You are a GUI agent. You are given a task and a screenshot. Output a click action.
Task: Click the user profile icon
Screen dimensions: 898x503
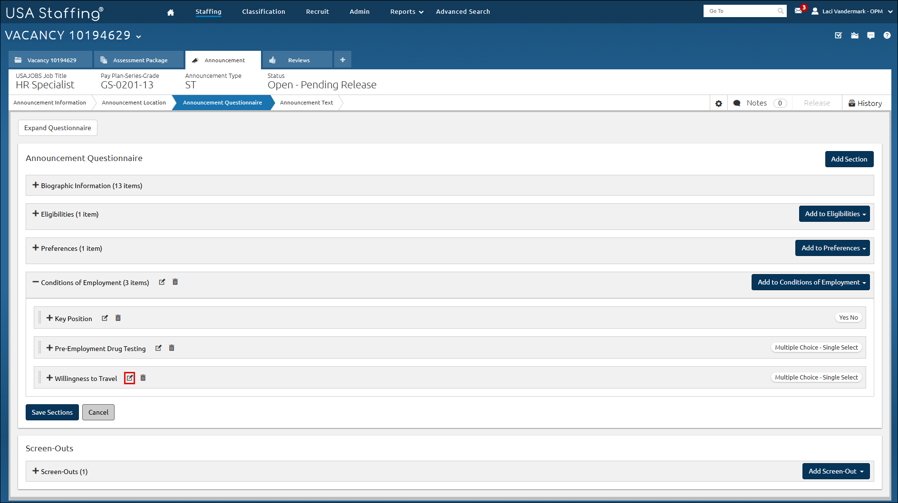tap(815, 11)
